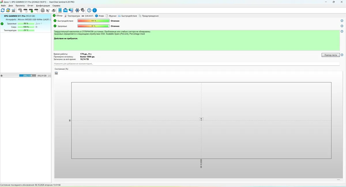Switch to the Предупреждения tab
Screen dimensions: 346x187
pyautogui.click(x=148, y=16)
